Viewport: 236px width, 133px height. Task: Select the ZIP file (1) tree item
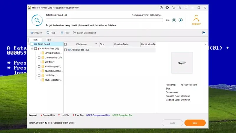point(50,62)
